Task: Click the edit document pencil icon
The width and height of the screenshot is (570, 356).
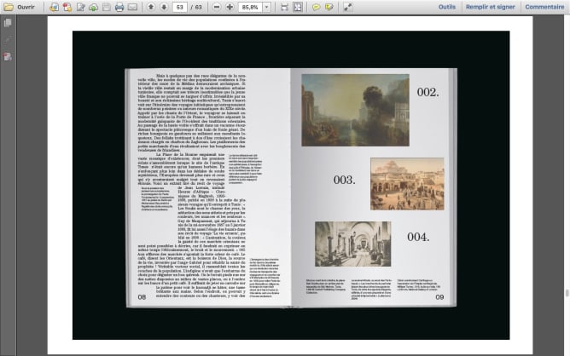Action: 80,7
